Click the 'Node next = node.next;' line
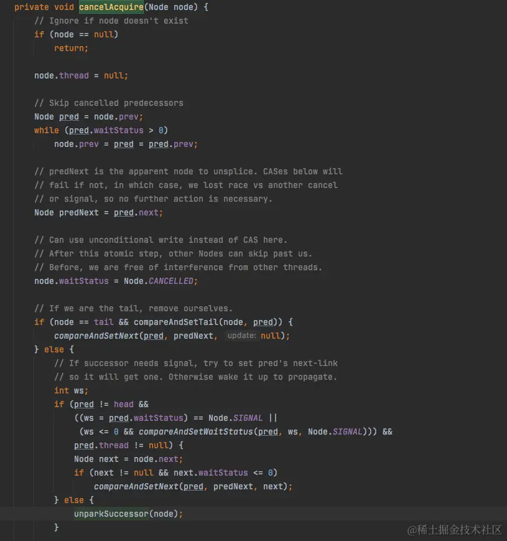Viewport: 507px width, 541px height. pos(128,459)
